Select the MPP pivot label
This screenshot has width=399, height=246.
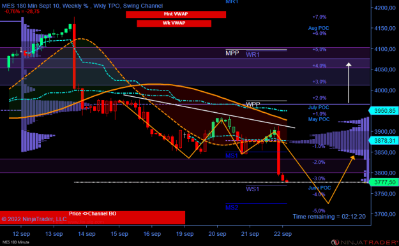[x=232, y=53]
